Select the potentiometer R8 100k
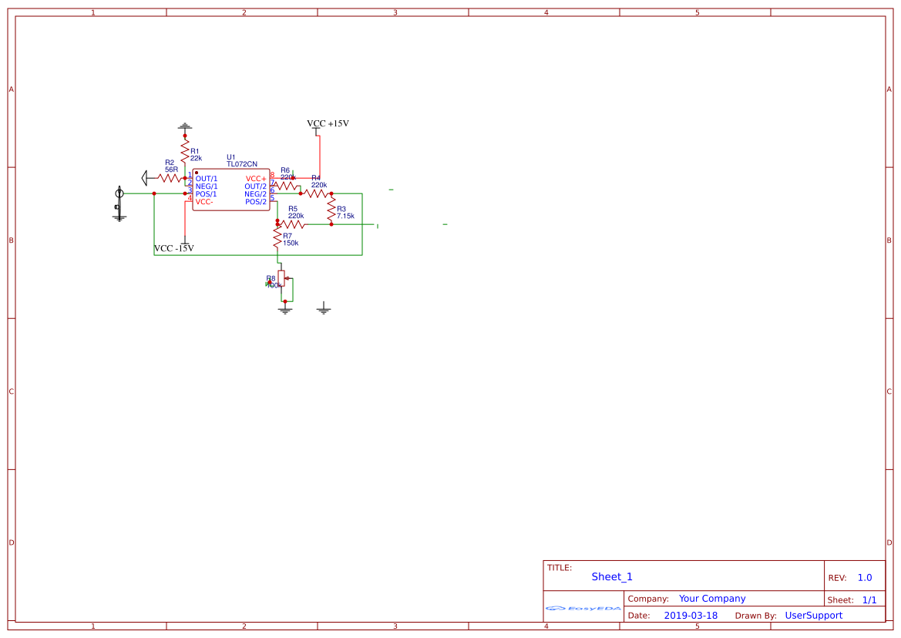Screen dimensions: 901x638 point(282,280)
